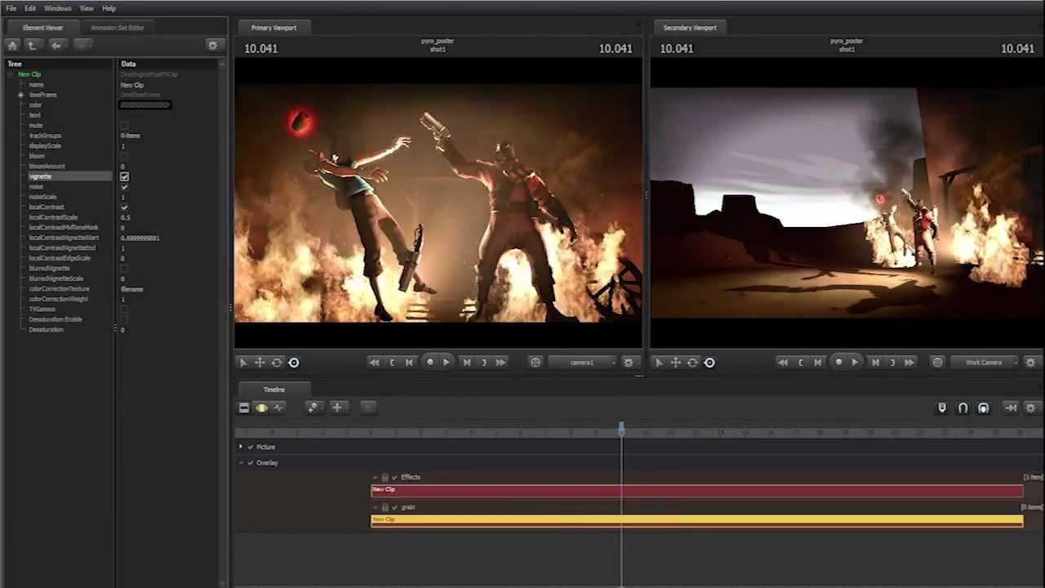The height and width of the screenshot is (588, 1045).
Task: Select the move tool in Secondary Viewport
Action: tap(675, 363)
